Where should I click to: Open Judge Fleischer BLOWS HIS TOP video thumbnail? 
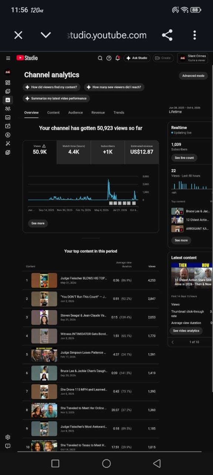44,280
